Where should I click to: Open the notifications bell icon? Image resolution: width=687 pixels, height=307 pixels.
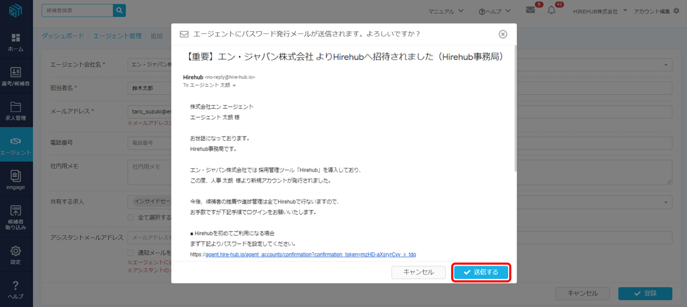(x=552, y=10)
